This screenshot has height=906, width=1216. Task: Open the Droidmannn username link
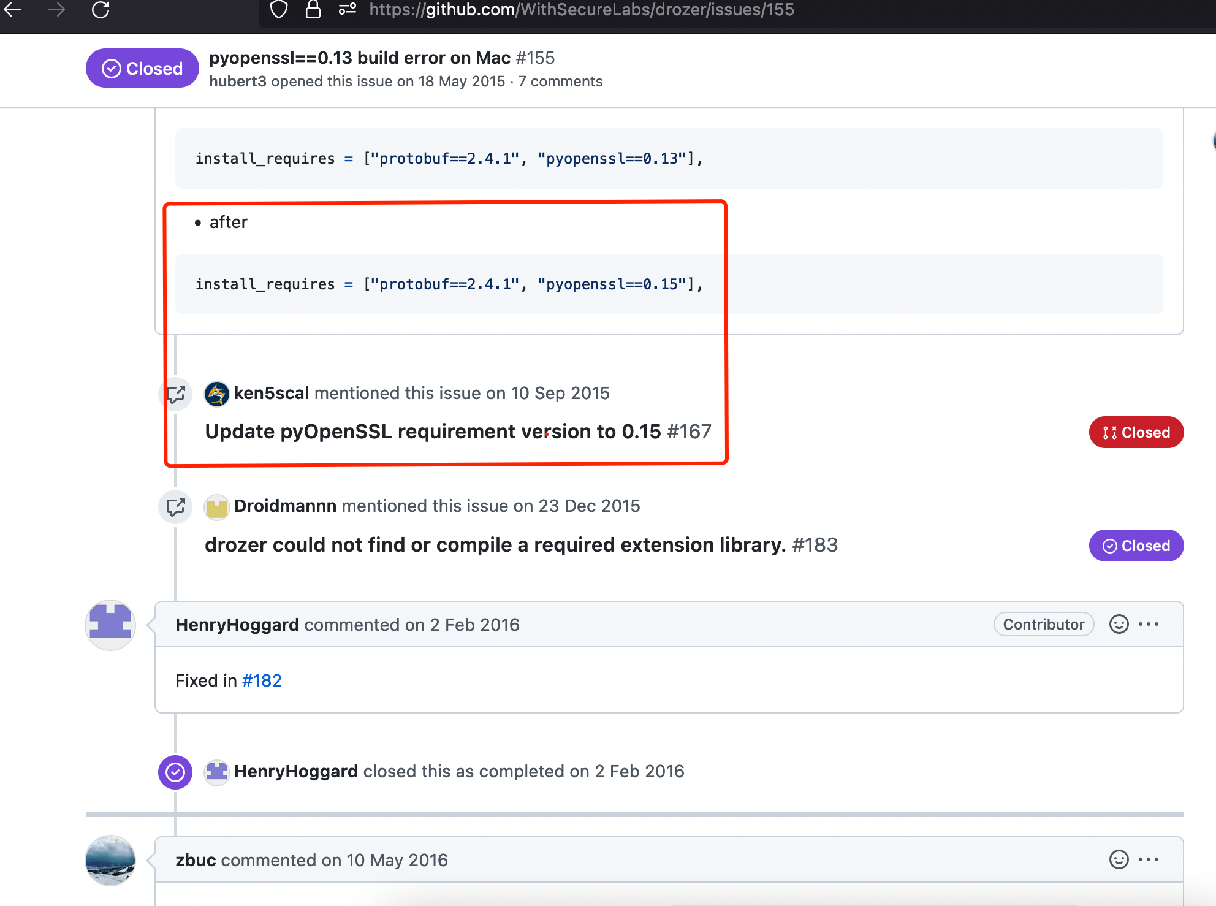[x=286, y=506]
